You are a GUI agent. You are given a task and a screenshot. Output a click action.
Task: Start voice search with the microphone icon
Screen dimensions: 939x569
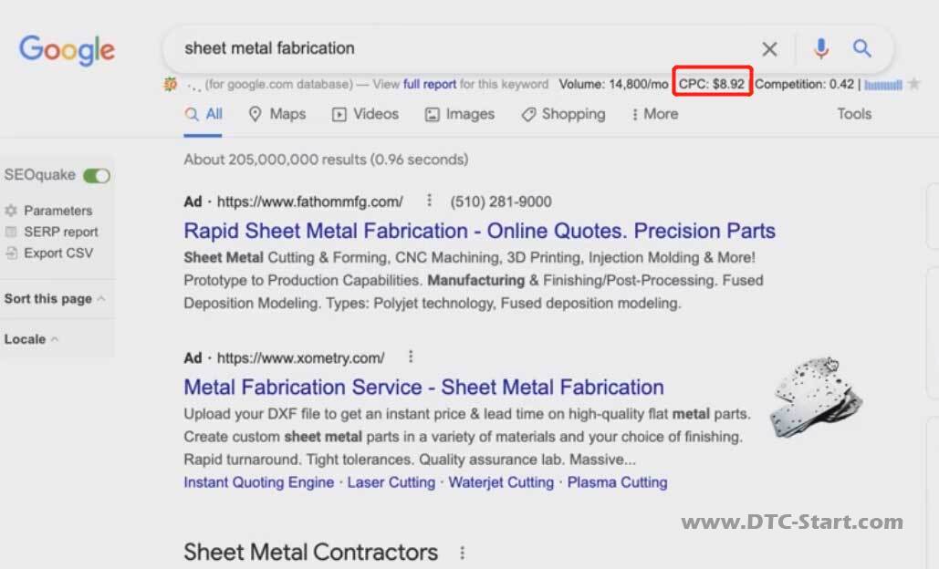[x=821, y=48]
